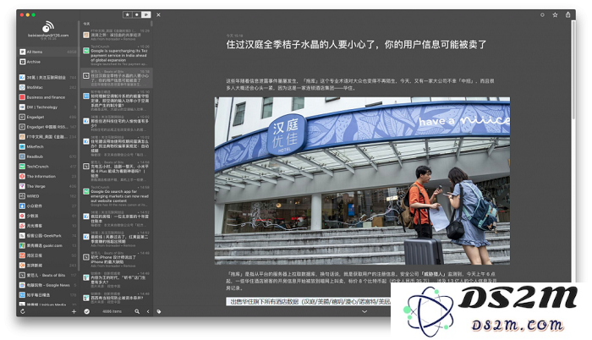Click the 汉庭 hotel photo in article
Viewport: 592px width, 340px height.
[362, 181]
